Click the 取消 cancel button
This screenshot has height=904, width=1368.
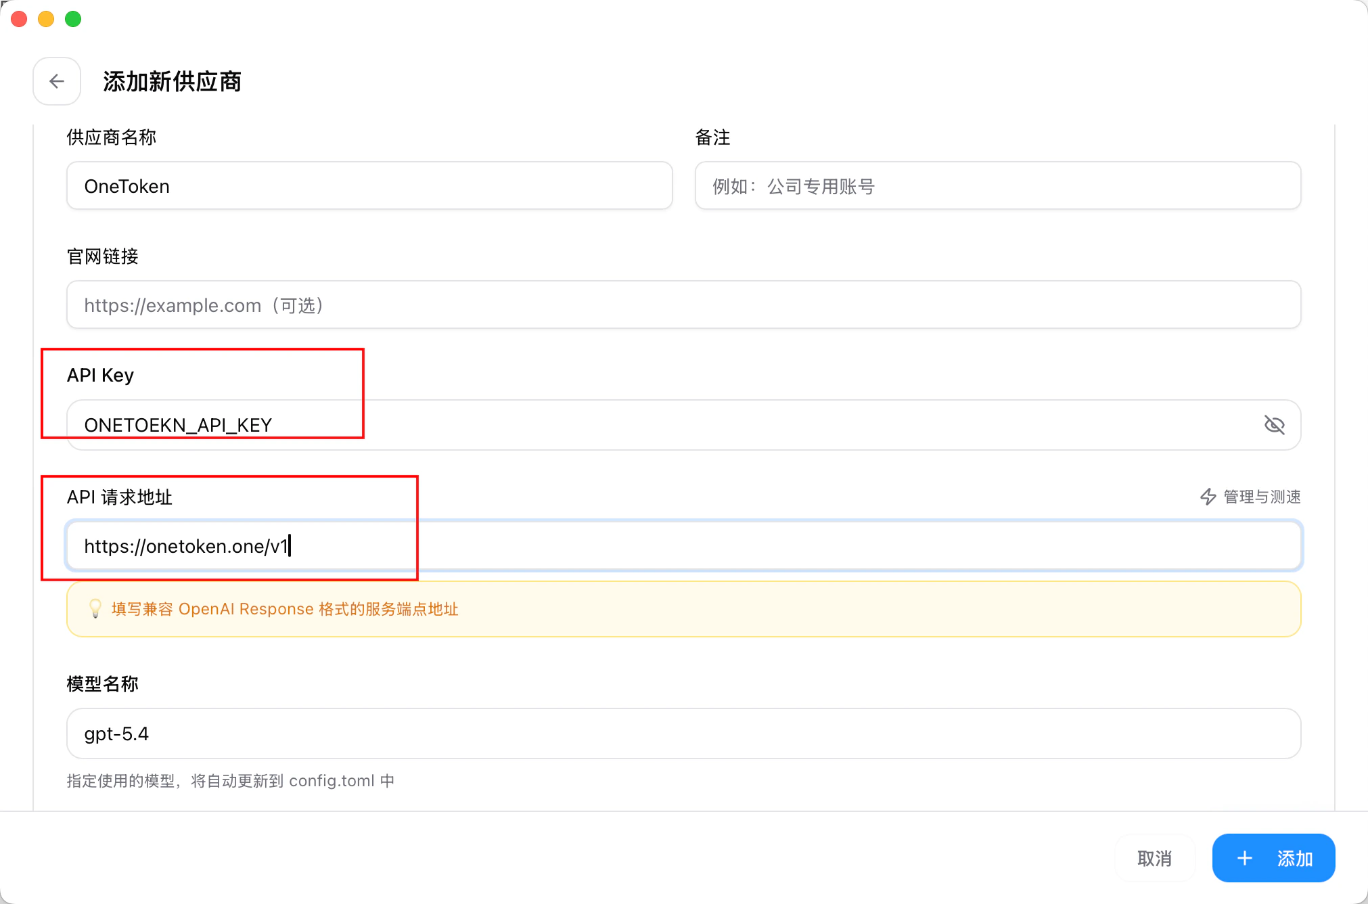point(1154,858)
